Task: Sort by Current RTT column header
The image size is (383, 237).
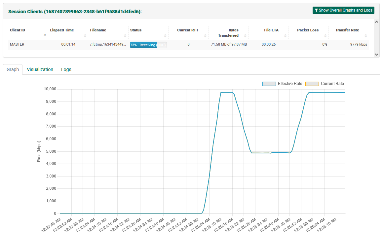Action: pos(188,33)
